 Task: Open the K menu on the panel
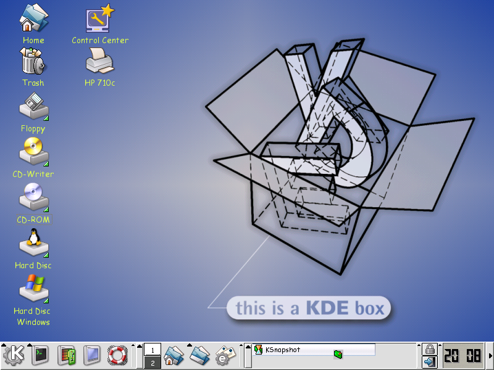pyautogui.click(x=13, y=356)
